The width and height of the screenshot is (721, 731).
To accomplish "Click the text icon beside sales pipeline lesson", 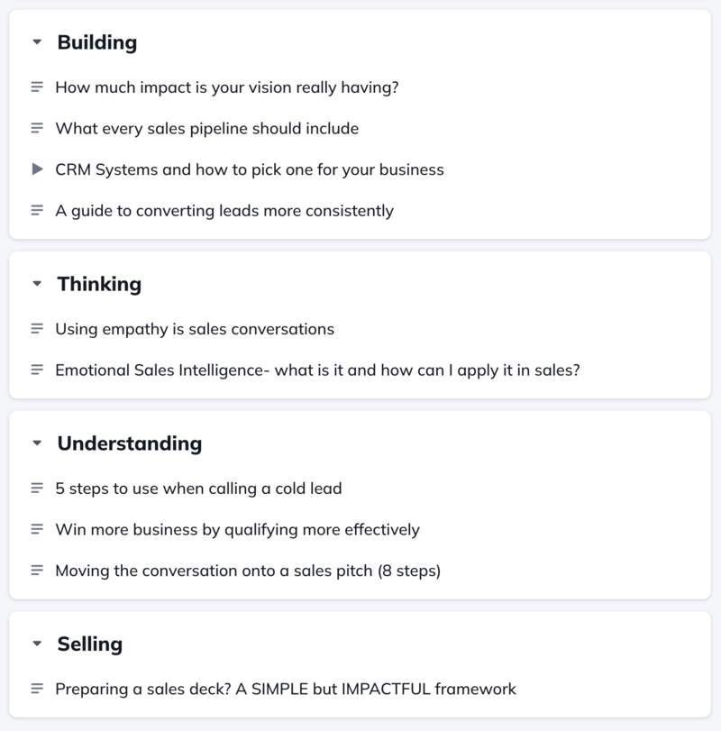I will click(37, 128).
